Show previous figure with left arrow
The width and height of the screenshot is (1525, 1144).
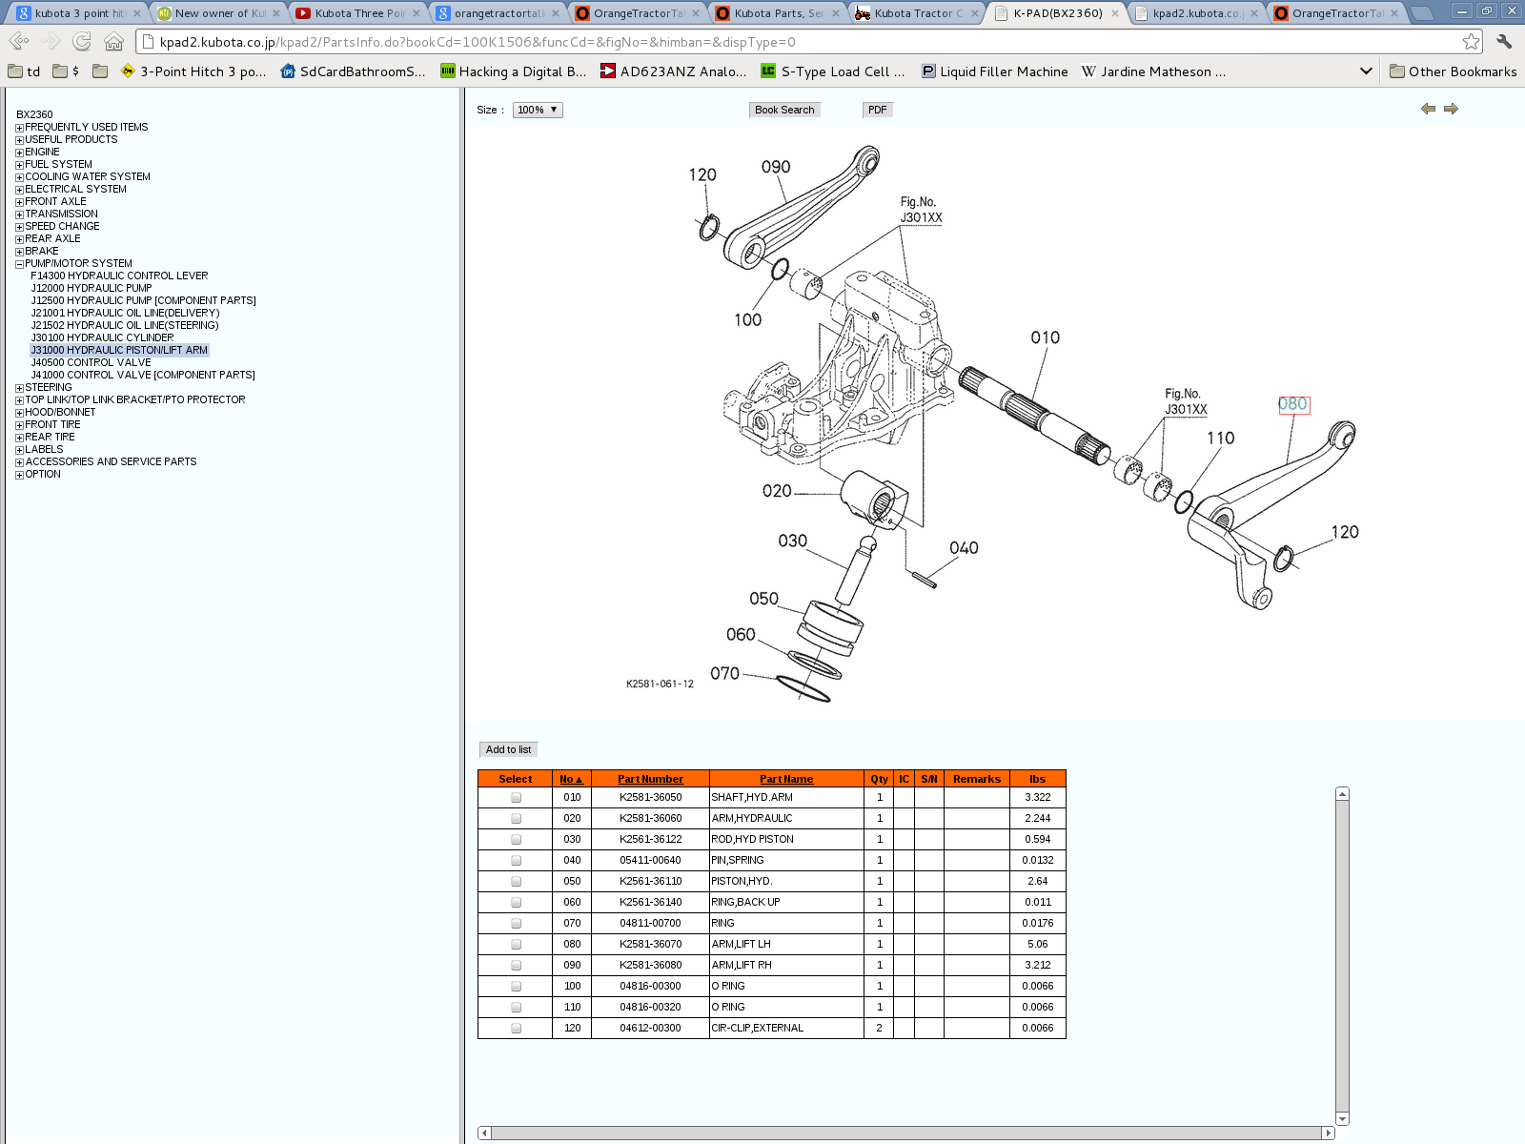coord(1428,109)
